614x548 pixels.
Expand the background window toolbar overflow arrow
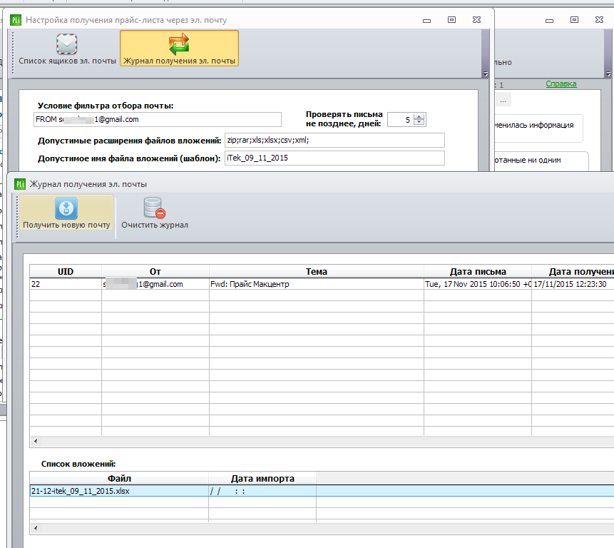(608, 73)
